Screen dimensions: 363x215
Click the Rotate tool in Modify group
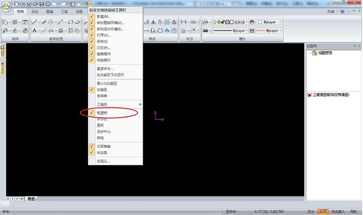coord(160,22)
